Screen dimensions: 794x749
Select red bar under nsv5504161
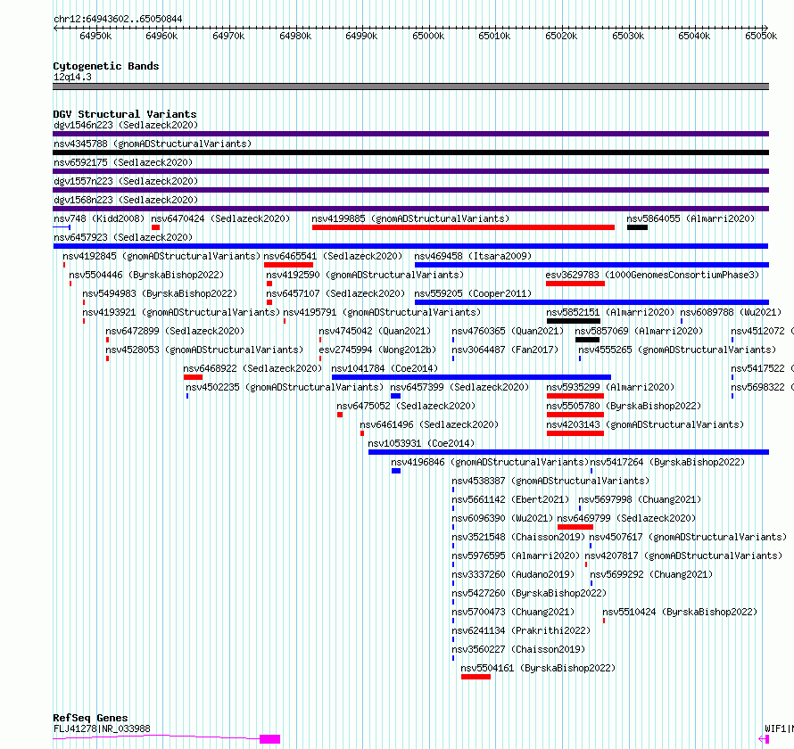coord(476,677)
